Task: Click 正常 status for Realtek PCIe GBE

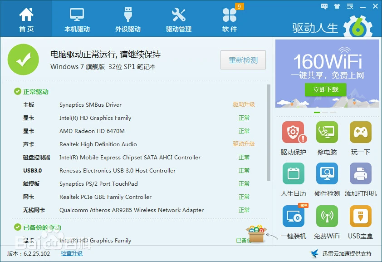Action: [x=244, y=197]
